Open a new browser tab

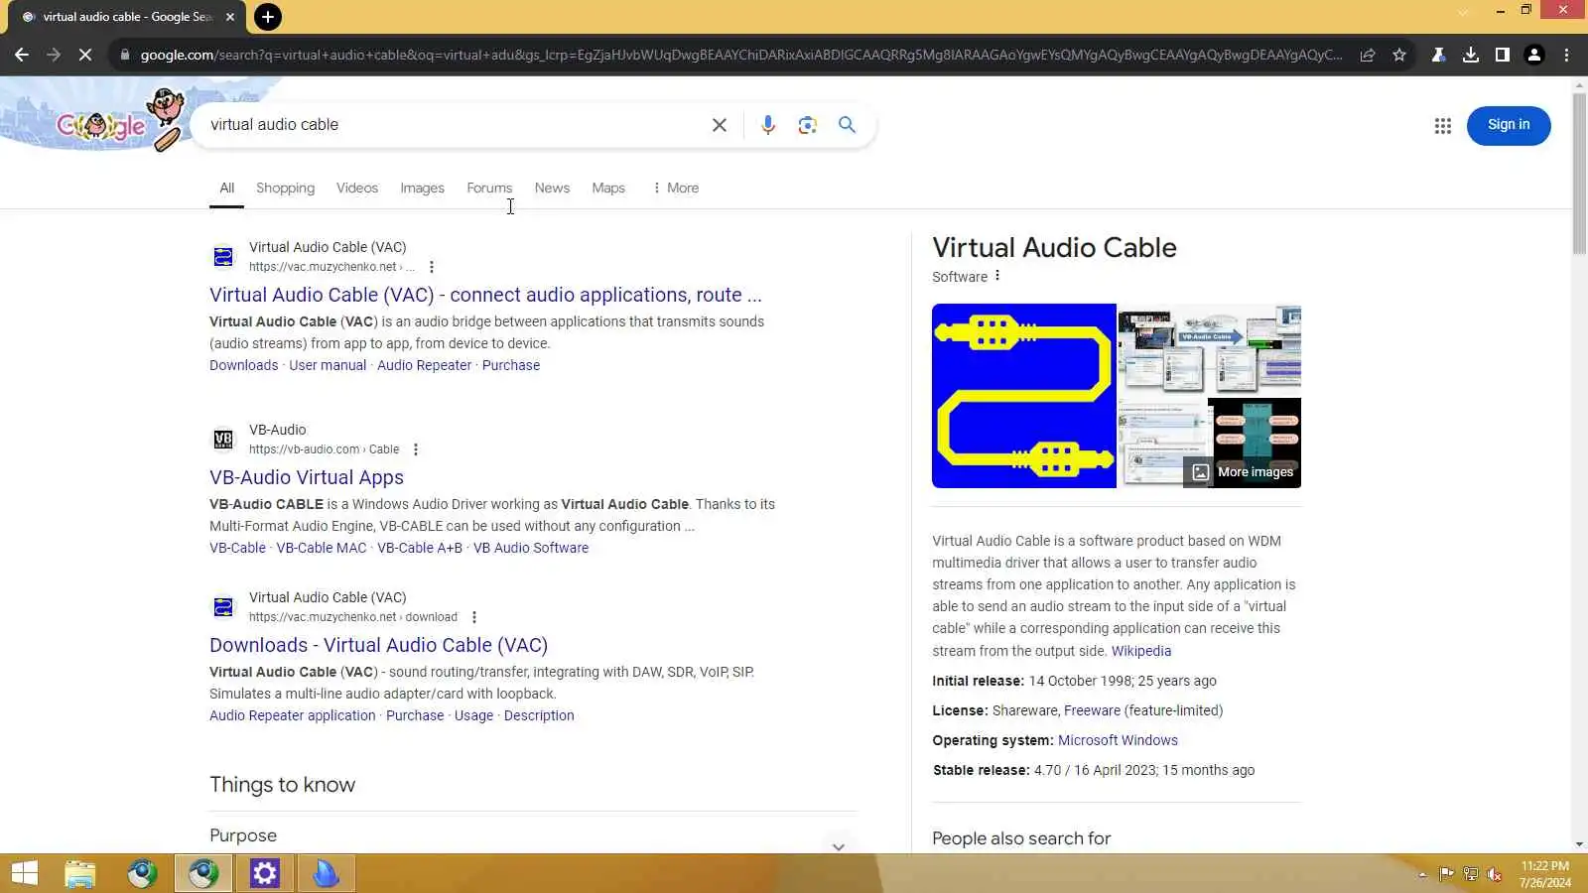point(267,17)
